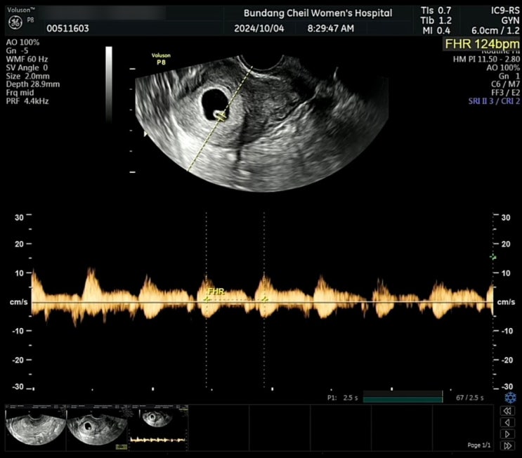Click the IC9-RS probe label
The height and width of the screenshot is (458, 522).
505,11
